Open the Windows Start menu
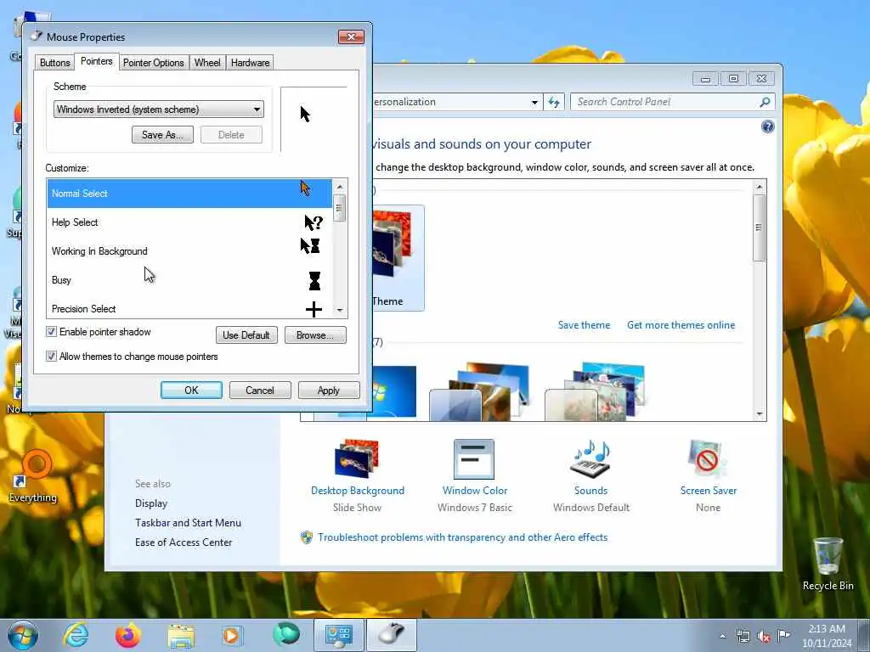The width and height of the screenshot is (870, 652). pos(23,635)
